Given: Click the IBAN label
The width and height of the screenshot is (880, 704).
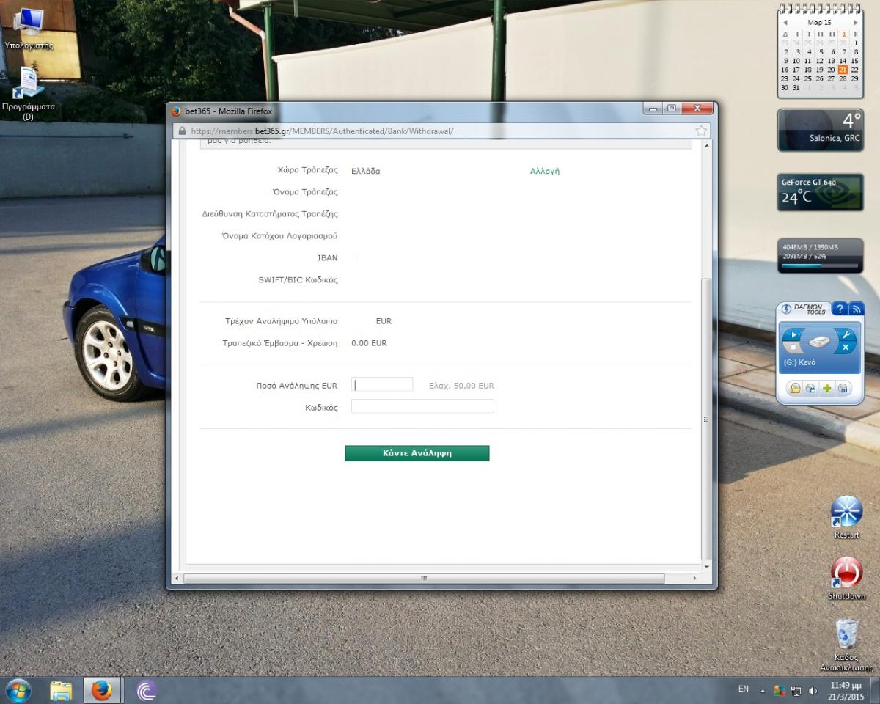Looking at the screenshot, I should click(x=327, y=257).
